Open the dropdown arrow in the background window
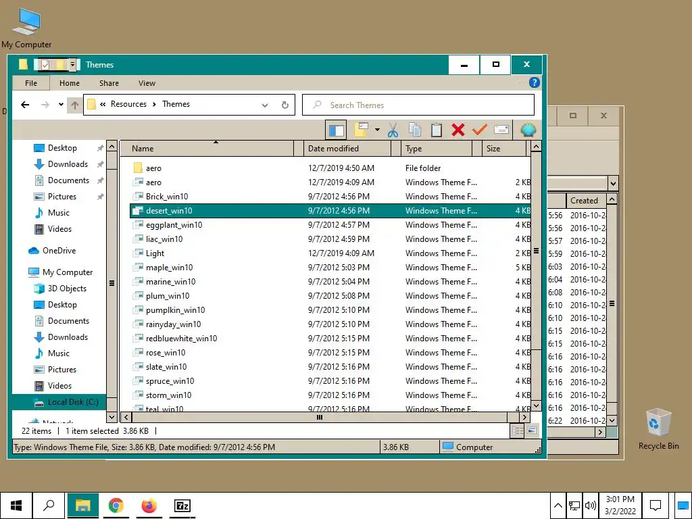 (x=612, y=183)
